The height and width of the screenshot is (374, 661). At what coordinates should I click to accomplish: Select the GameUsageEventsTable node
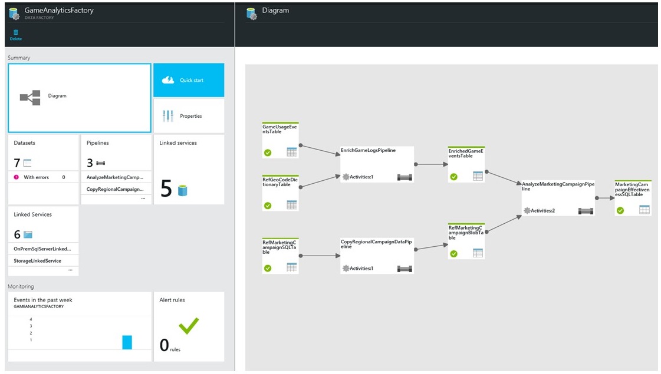click(280, 140)
